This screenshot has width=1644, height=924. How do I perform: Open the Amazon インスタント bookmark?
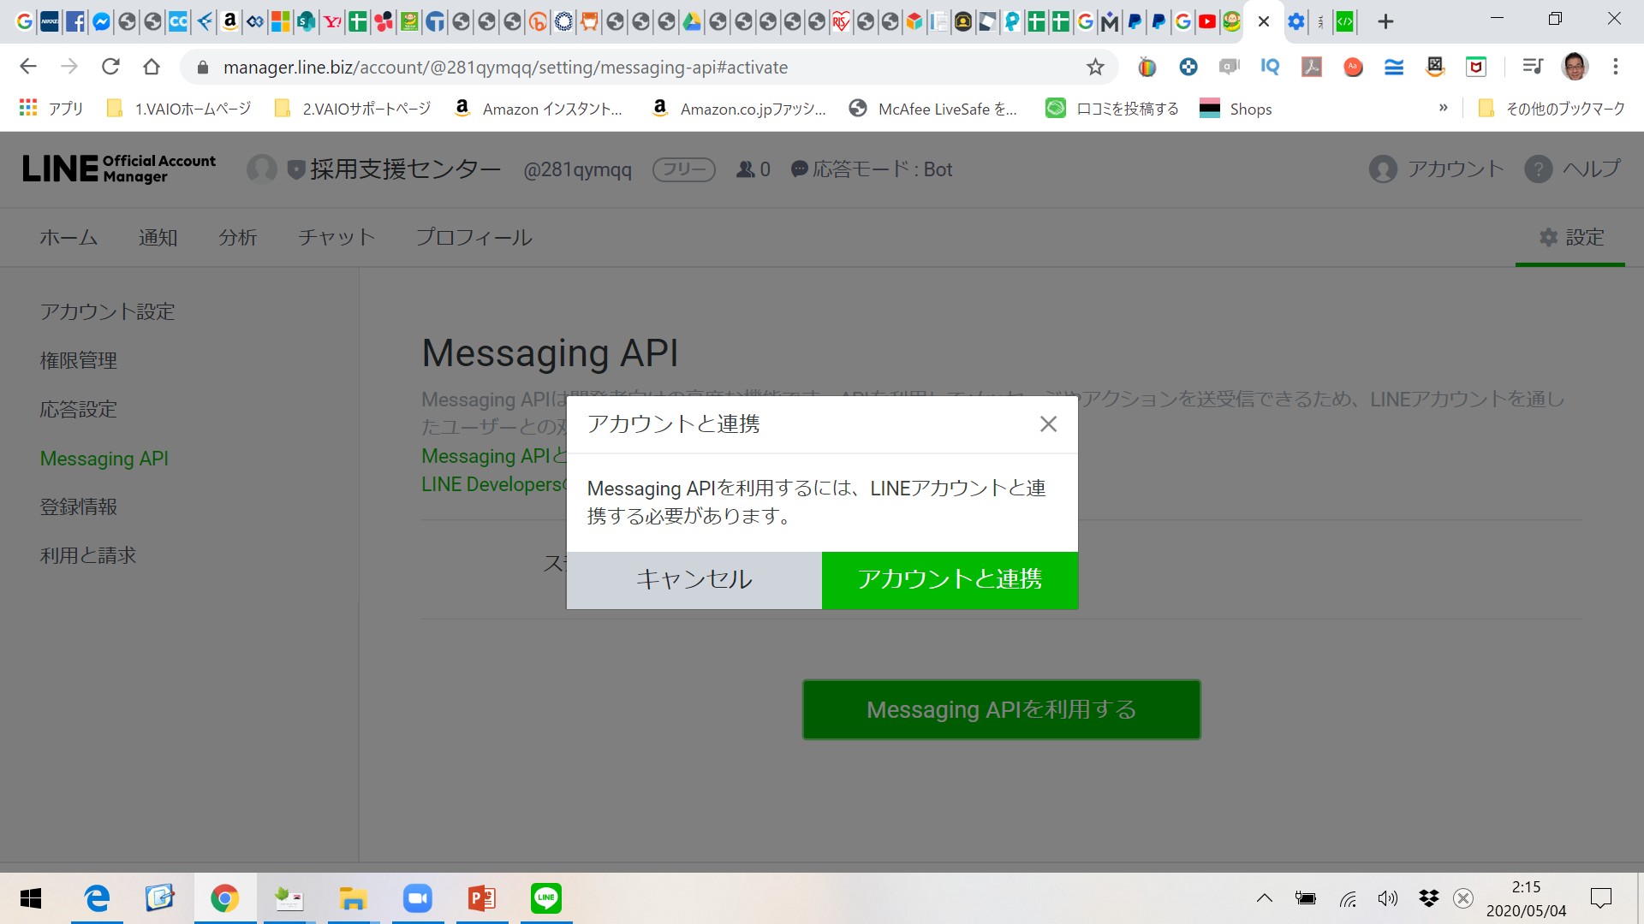(x=538, y=109)
